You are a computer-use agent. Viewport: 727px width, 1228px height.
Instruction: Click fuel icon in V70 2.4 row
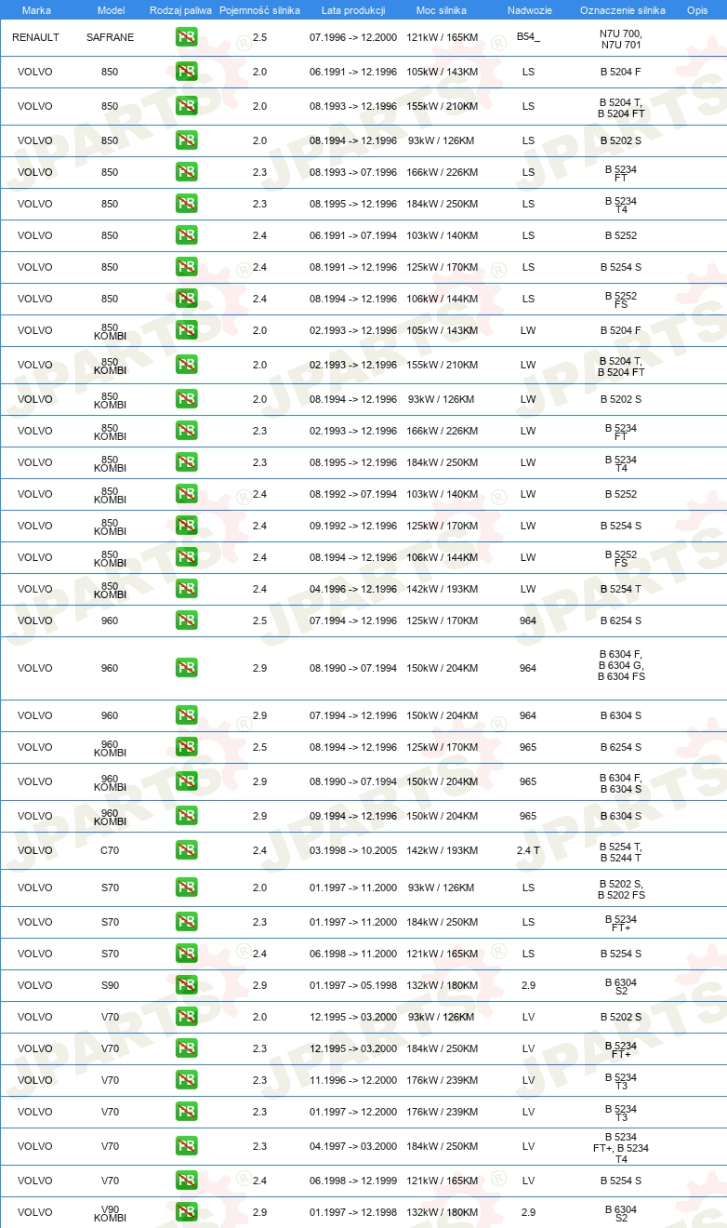(186, 1181)
